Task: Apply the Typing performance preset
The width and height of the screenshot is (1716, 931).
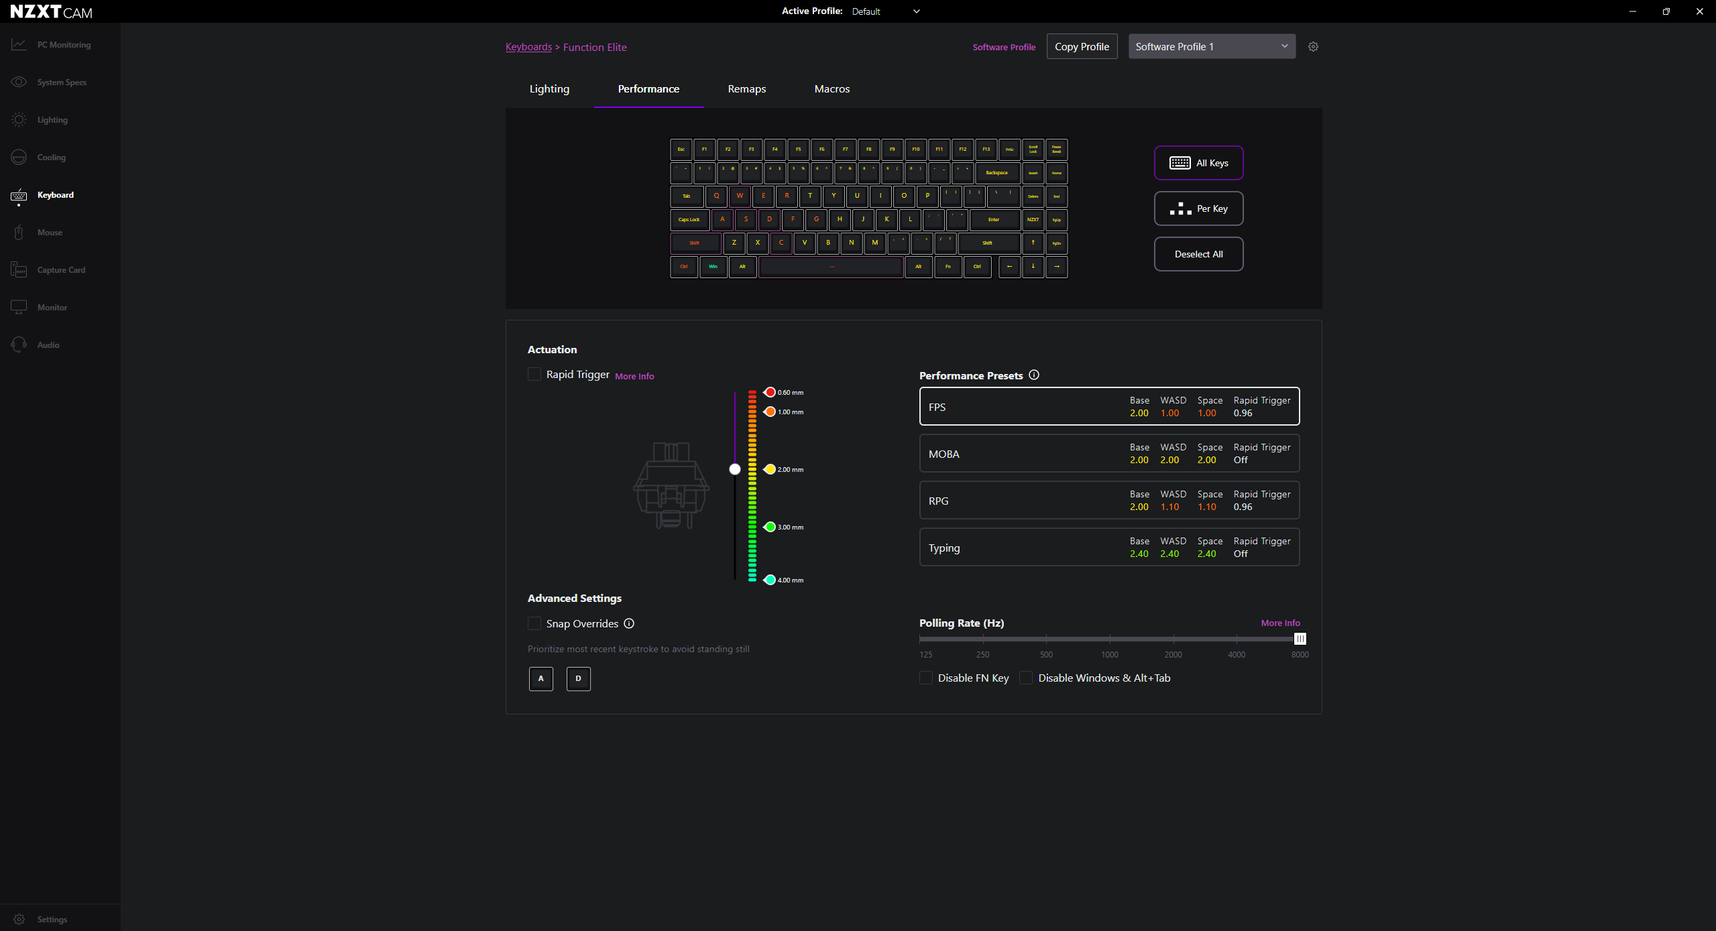Action: [1109, 547]
